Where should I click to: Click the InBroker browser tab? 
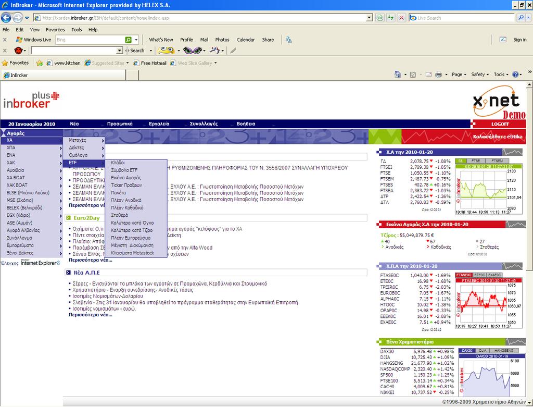64,75
